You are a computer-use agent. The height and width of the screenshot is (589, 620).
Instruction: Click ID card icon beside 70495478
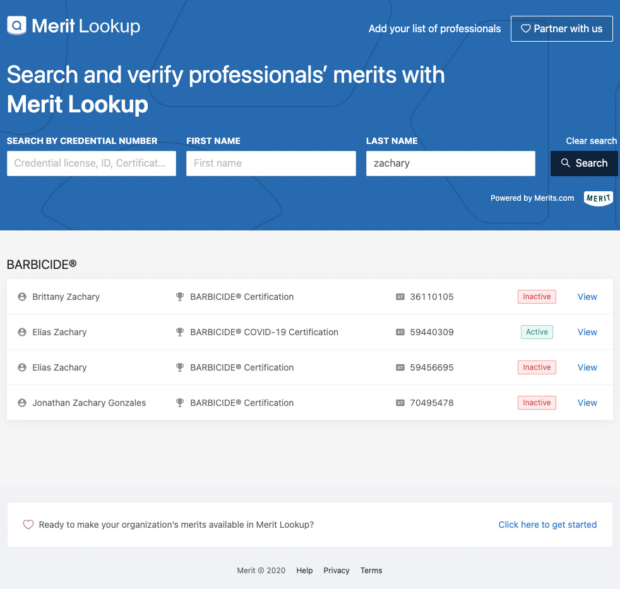point(400,403)
